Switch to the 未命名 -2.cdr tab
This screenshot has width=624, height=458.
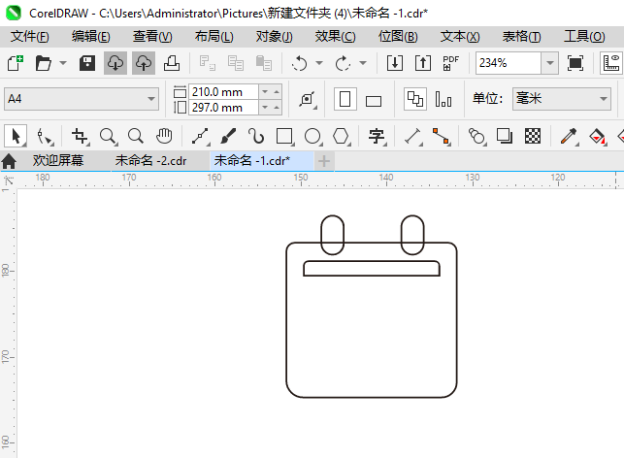(x=150, y=161)
